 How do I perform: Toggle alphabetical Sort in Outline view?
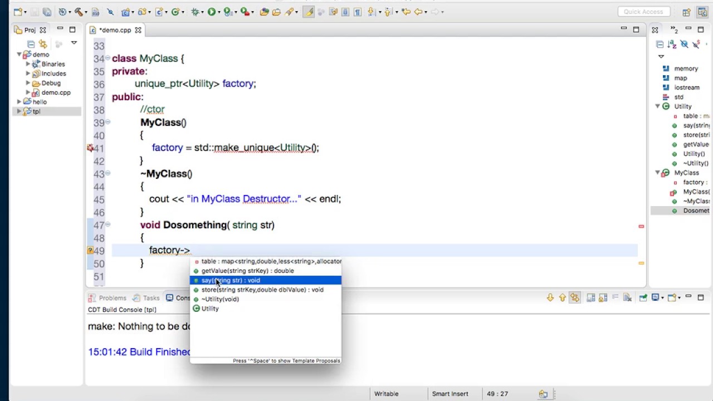[x=672, y=44]
